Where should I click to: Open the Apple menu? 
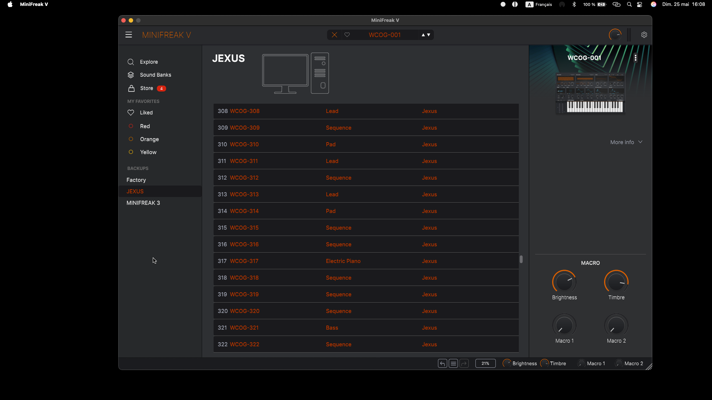pos(10,4)
